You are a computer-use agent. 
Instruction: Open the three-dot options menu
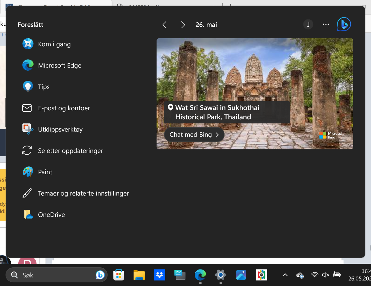point(326,25)
